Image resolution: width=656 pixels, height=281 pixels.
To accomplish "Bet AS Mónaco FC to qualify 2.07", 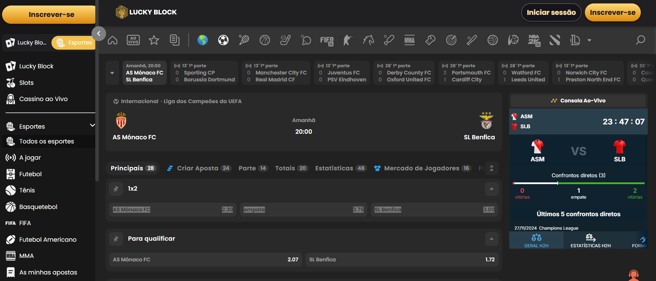I will (x=205, y=260).
